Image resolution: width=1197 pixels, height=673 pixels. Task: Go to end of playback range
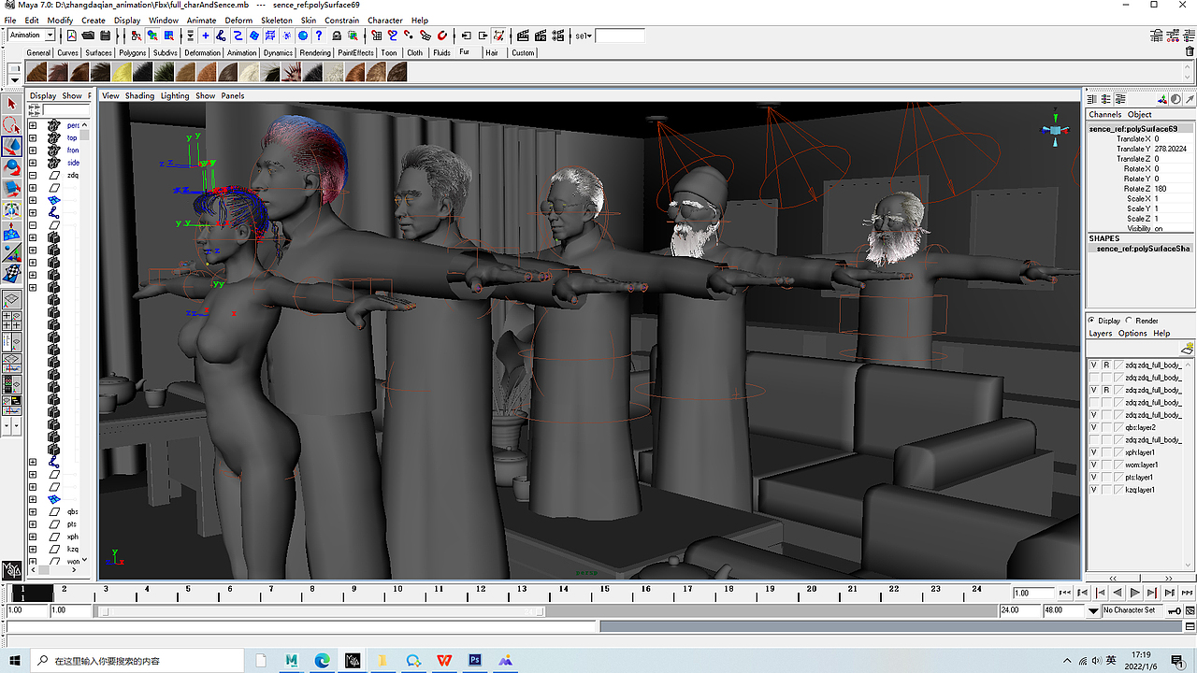tap(1187, 593)
